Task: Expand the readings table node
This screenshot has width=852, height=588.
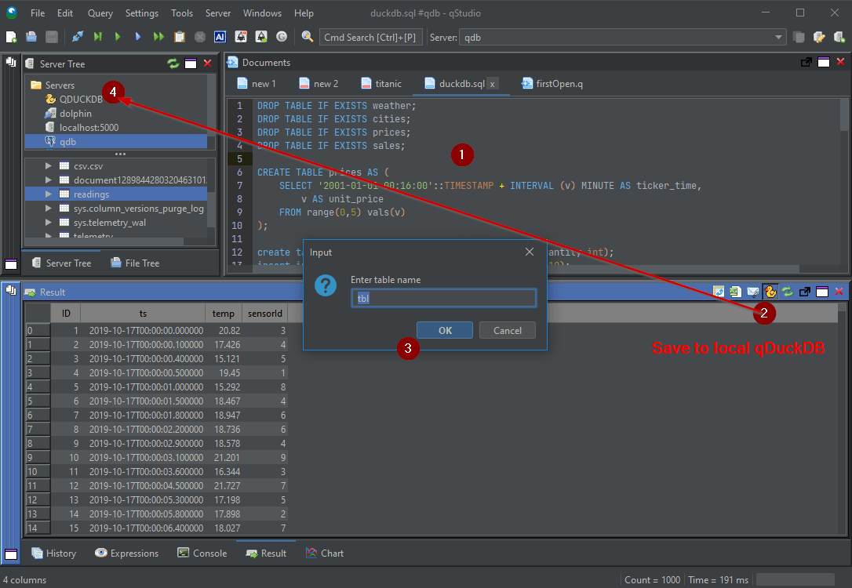Action: 49,194
